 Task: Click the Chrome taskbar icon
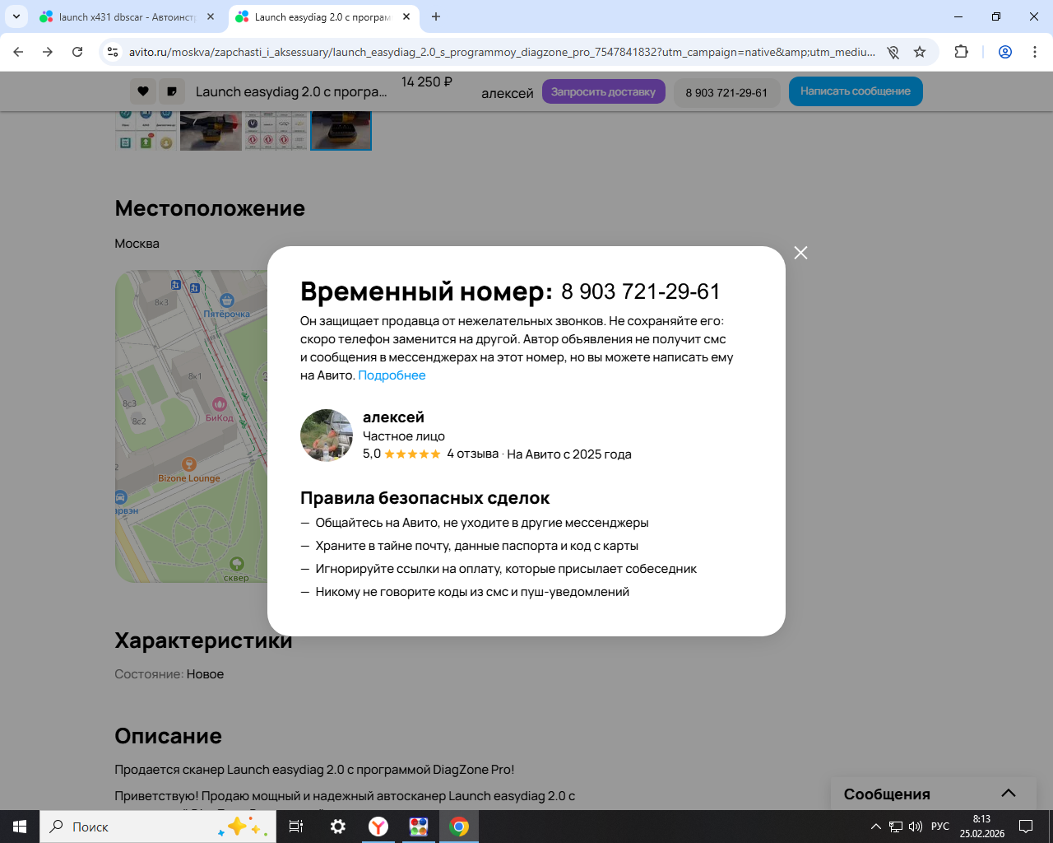point(459,827)
